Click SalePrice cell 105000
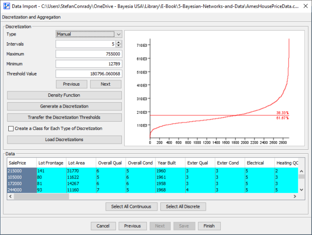This screenshot has height=235, width=312. tap(22, 177)
